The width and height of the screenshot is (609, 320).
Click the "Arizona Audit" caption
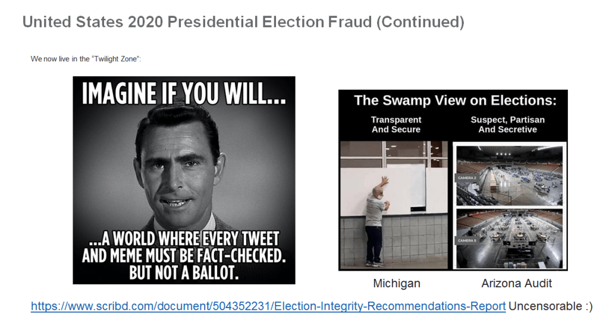pos(508,283)
